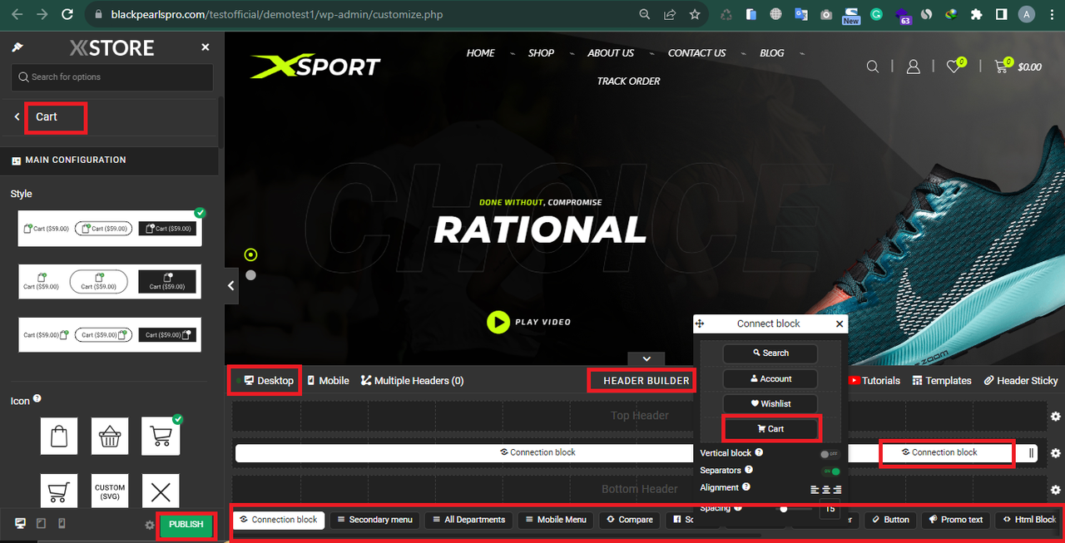Image resolution: width=1065 pixels, height=543 pixels.
Task: Pick the Custom (SVG) icon option
Action: pyautogui.click(x=110, y=491)
